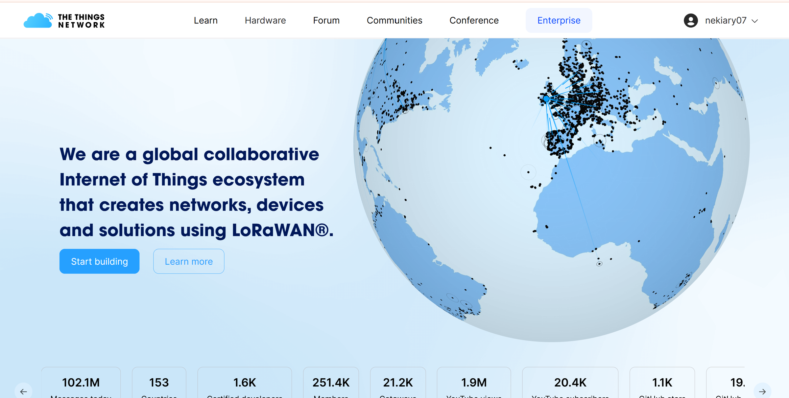Open the Hardware menu item
The width and height of the screenshot is (789, 398).
pyautogui.click(x=265, y=20)
